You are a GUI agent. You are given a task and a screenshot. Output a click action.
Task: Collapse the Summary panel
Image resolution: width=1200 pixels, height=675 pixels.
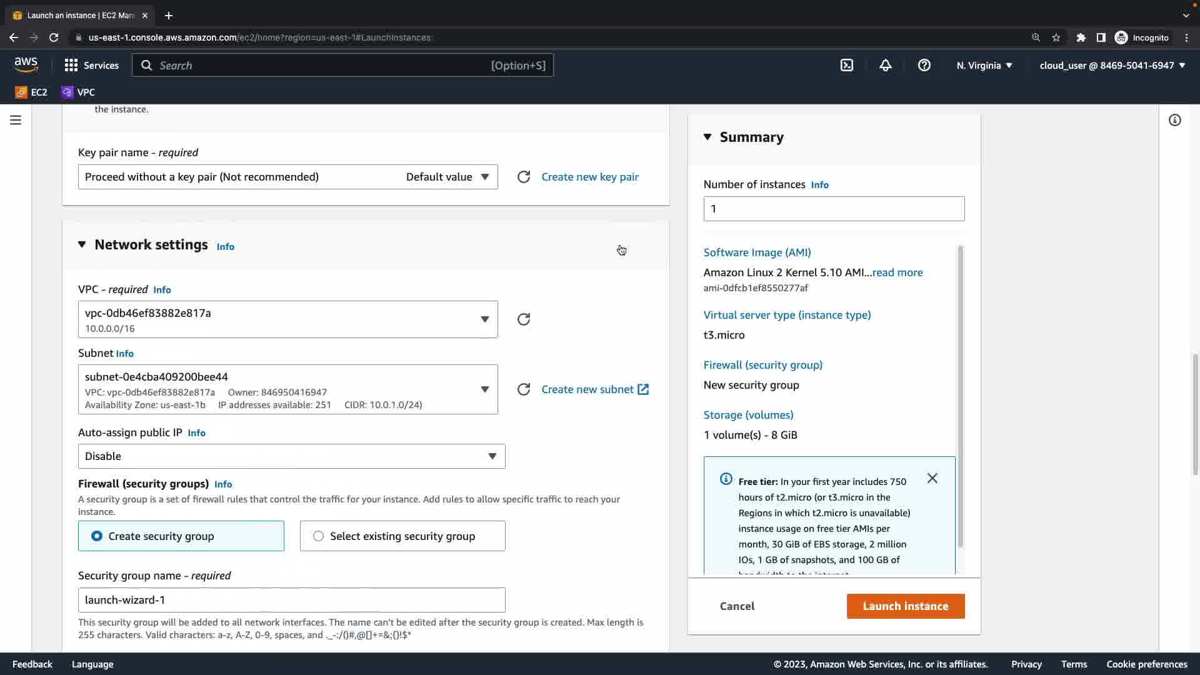(x=707, y=137)
